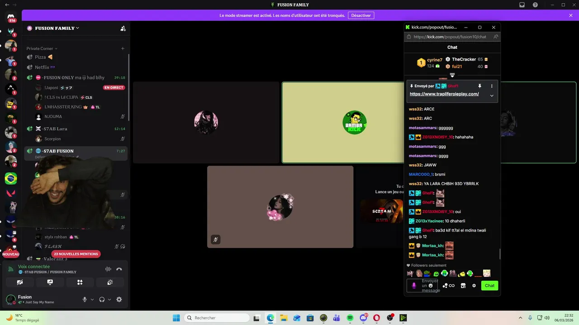Open Discord activities launcher icon
The image size is (579, 325).
[80, 282]
